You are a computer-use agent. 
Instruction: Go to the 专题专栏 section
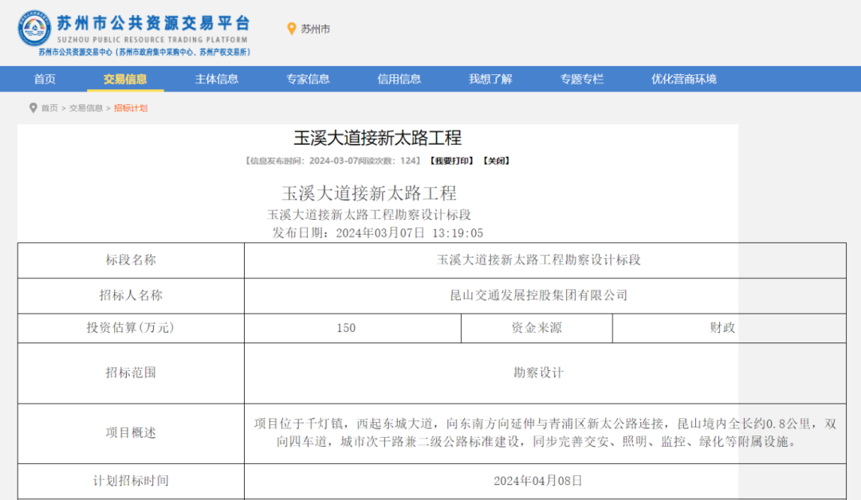coord(581,79)
